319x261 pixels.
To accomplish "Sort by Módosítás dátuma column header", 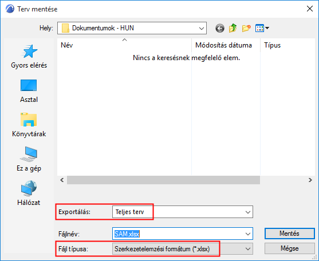I will 226,45.
